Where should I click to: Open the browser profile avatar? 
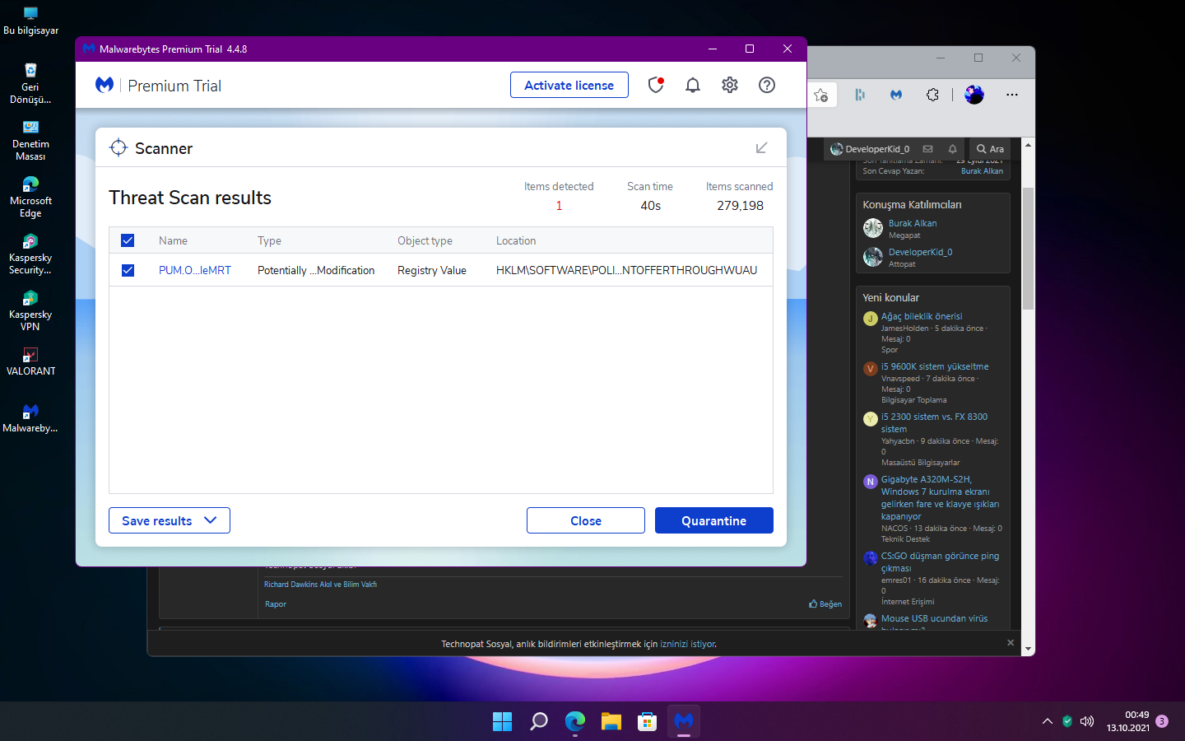[x=974, y=95]
